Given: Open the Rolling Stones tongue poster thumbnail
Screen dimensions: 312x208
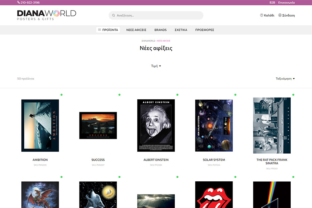Looking at the screenshot, I should 214,195.
